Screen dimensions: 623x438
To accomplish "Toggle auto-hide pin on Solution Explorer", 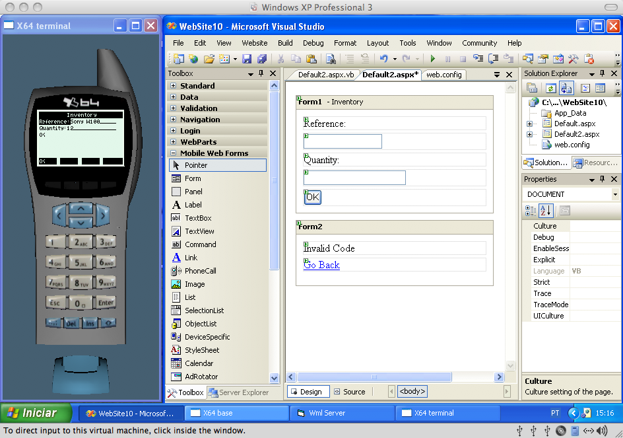I will click(x=603, y=73).
